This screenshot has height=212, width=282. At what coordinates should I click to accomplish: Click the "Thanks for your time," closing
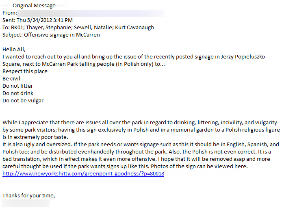pos(28,196)
